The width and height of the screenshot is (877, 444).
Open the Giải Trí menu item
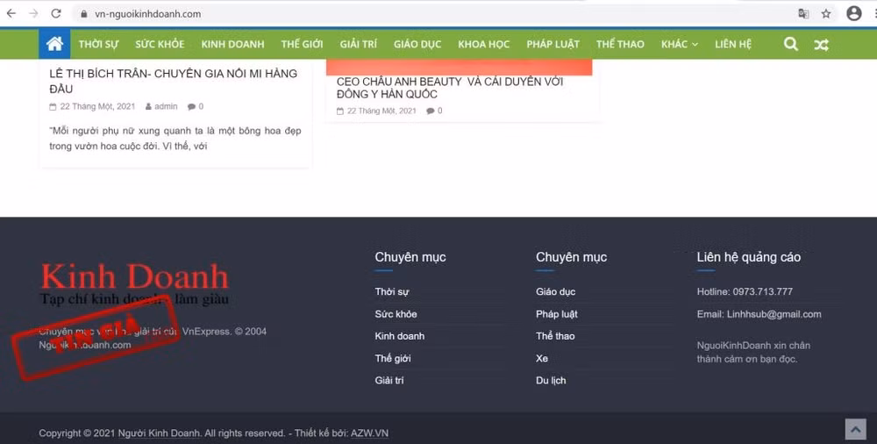359,44
